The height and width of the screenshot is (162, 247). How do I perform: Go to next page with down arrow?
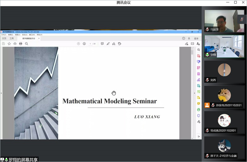click(84, 44)
